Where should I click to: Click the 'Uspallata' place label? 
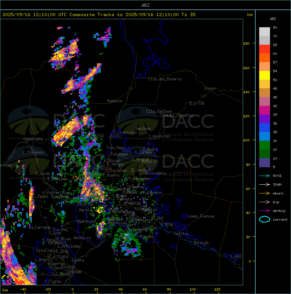33,139
